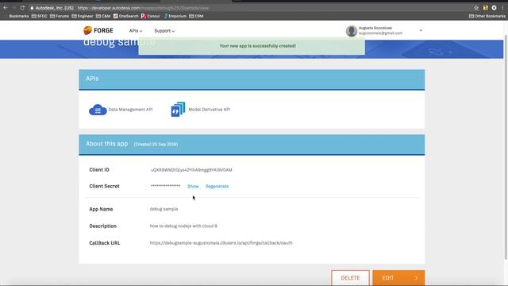508x286 pixels.
Task: Click the CallBack URL value
Action: coord(221,243)
